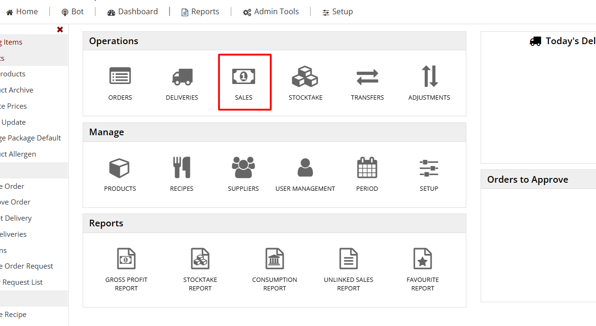
Task: Open the Orders operations icon
Action: click(x=120, y=76)
